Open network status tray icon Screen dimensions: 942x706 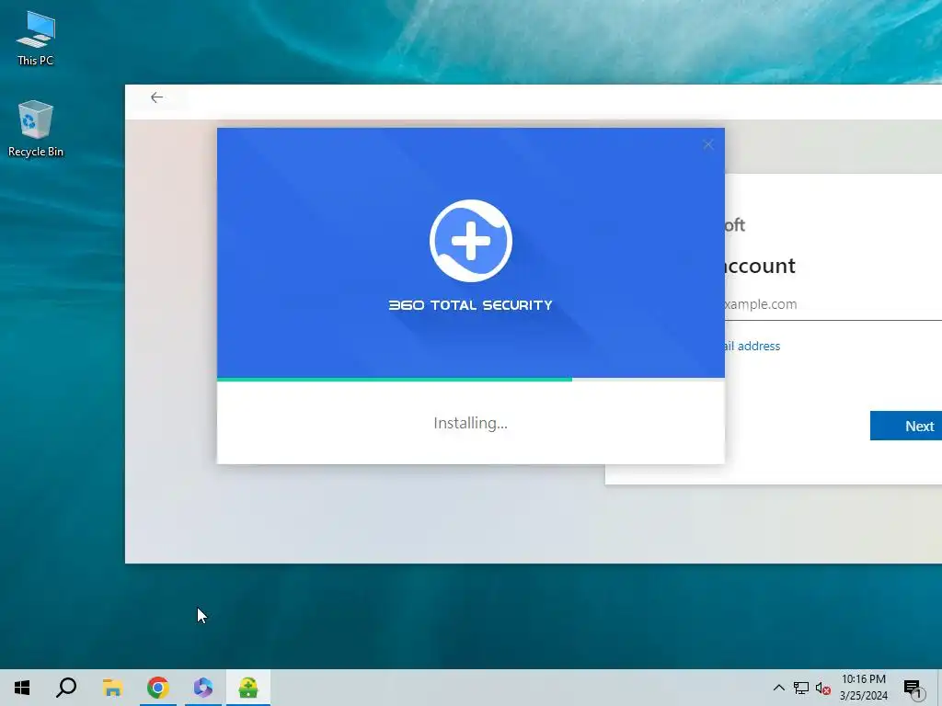pos(801,688)
